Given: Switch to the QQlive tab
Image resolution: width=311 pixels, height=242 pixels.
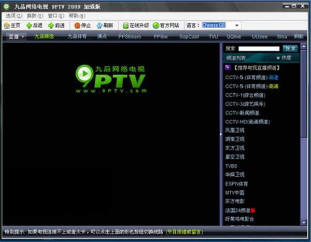Looking at the screenshot, I should (x=234, y=37).
